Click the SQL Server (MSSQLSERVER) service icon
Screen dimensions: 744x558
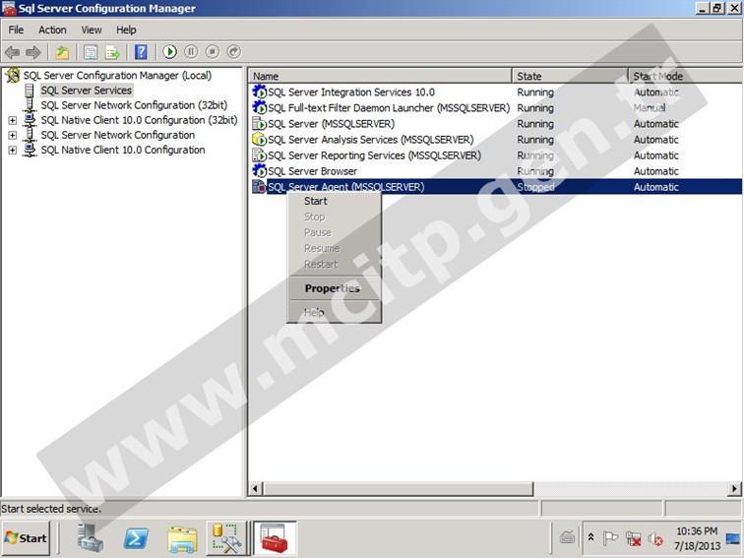click(x=259, y=123)
